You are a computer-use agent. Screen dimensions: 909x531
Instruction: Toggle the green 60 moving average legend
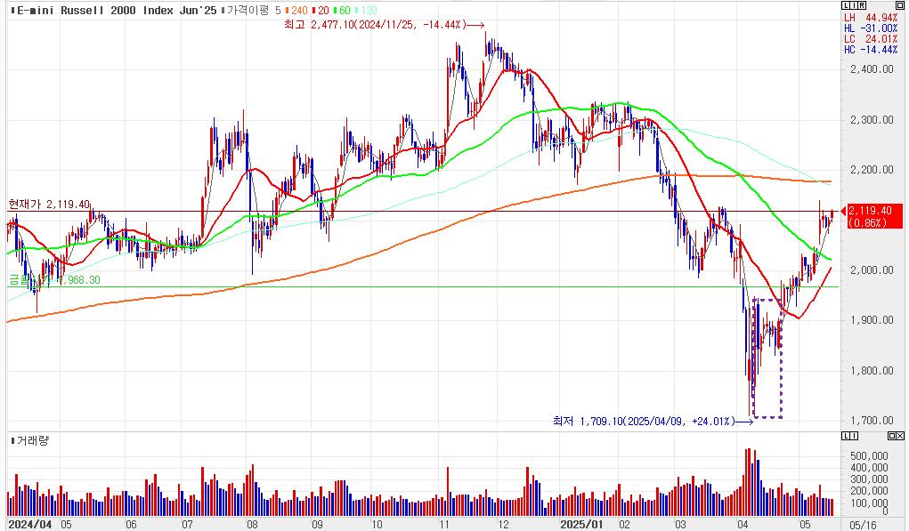pos(342,10)
